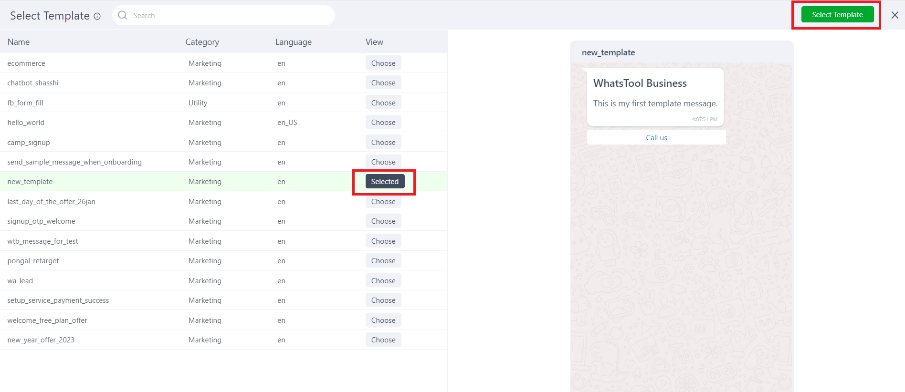
Task: Choose the chatbot_shasshi template
Action: coord(383,83)
